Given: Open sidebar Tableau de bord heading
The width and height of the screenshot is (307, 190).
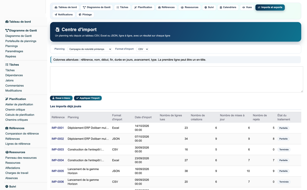Looking at the screenshot, I should 18,22.
